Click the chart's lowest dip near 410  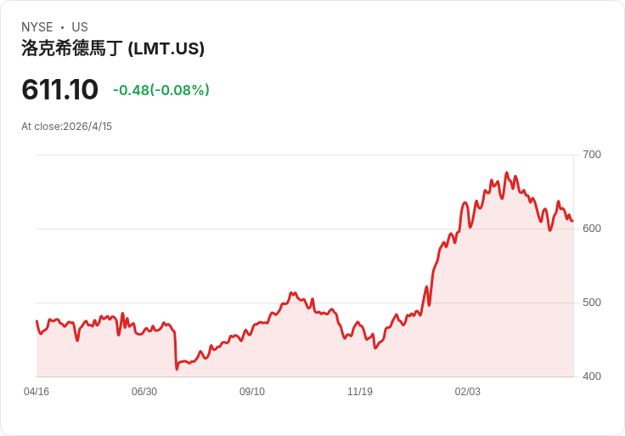[177, 369]
